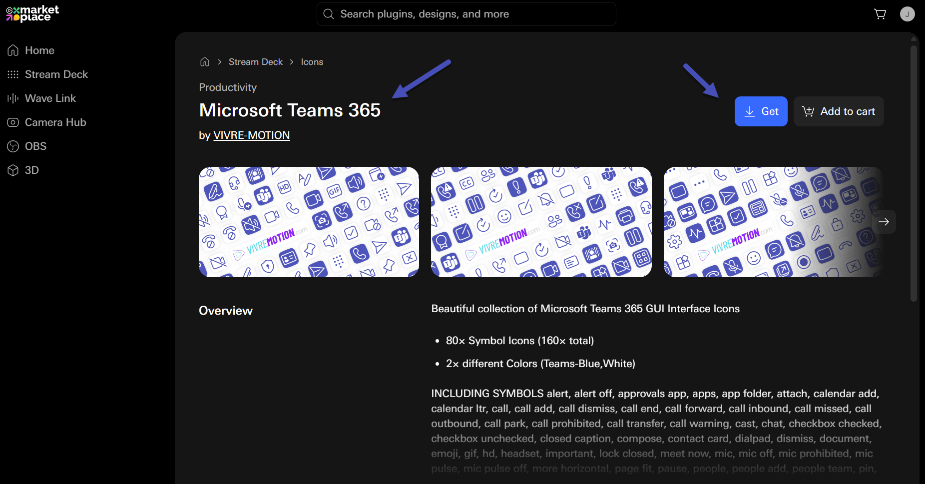Advance the image carousel with the right arrow
Image resolution: width=925 pixels, height=484 pixels.
coord(884,221)
